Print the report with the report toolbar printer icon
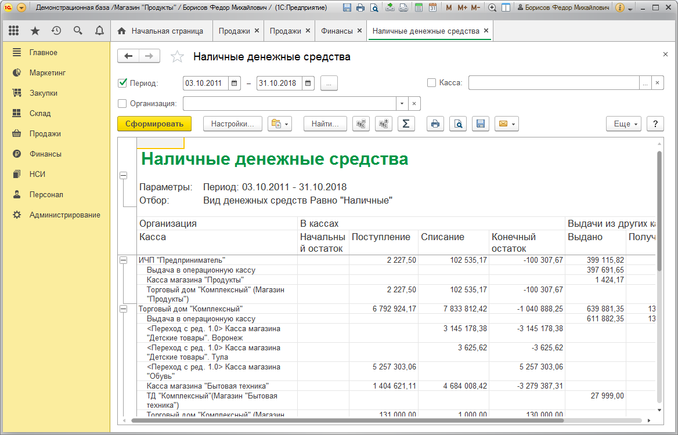 pos(435,124)
